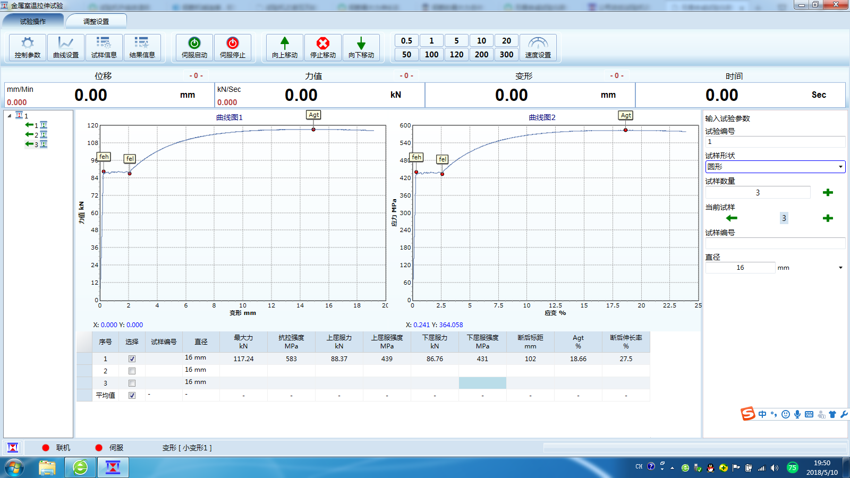Select speed preset 1

pyautogui.click(x=431, y=41)
